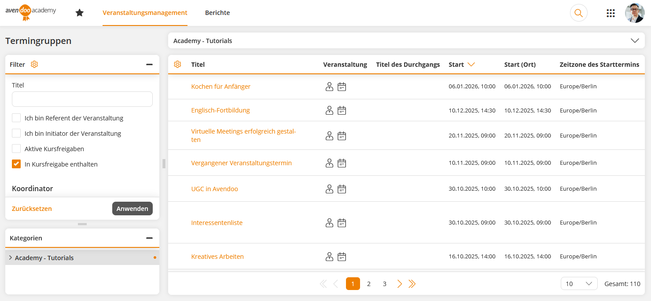The height and width of the screenshot is (301, 651).
Task: Expand Academy - Tutorials tree category
Action: [x=11, y=258]
